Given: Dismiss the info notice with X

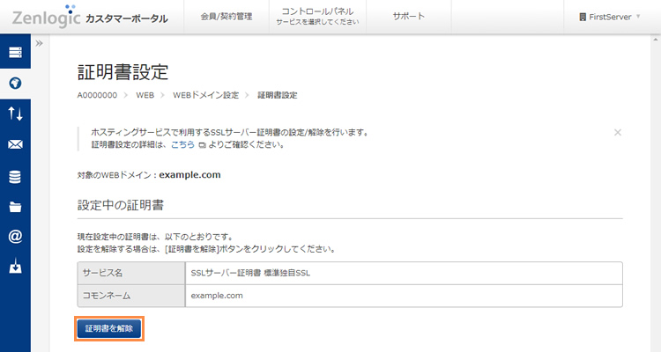Looking at the screenshot, I should coord(617,132).
